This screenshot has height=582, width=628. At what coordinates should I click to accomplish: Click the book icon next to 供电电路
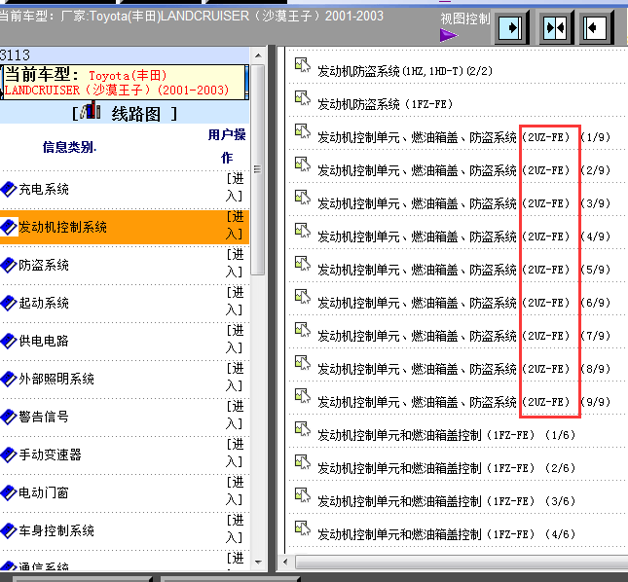click(x=9, y=341)
